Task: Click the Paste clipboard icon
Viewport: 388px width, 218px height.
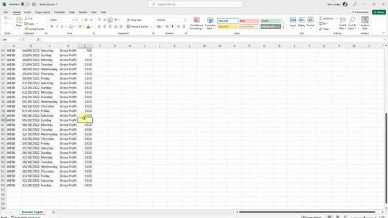Action: (x=19, y=21)
